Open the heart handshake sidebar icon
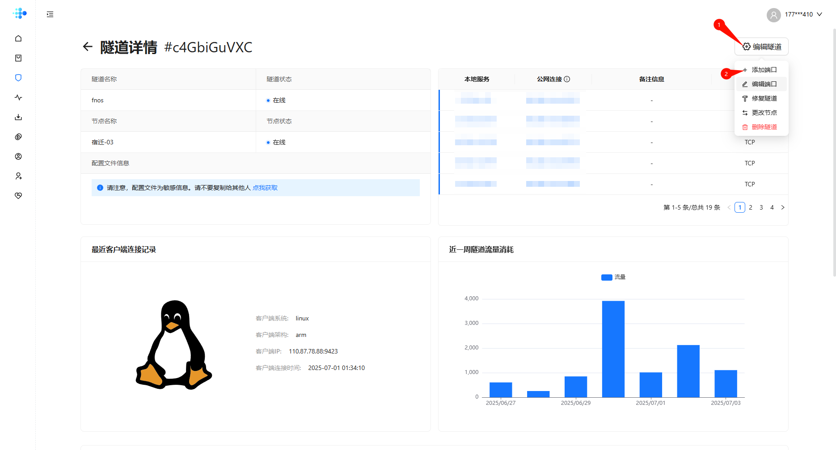836x450 pixels. [x=18, y=196]
